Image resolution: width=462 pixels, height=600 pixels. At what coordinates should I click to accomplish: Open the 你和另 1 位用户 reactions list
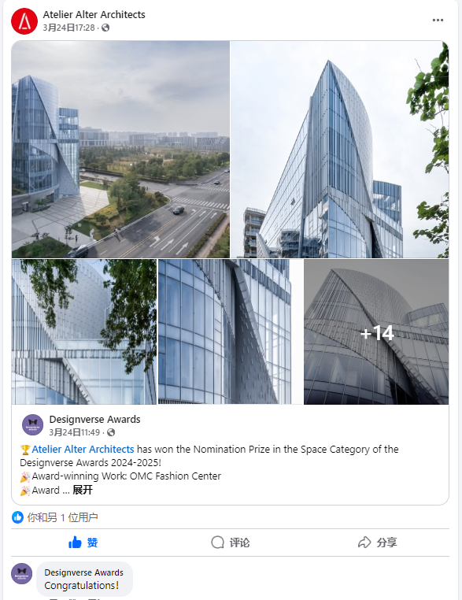[63, 517]
